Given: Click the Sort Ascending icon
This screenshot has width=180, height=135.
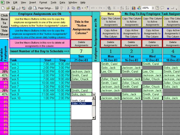Looking at the screenshot, I should click(122, 8).
